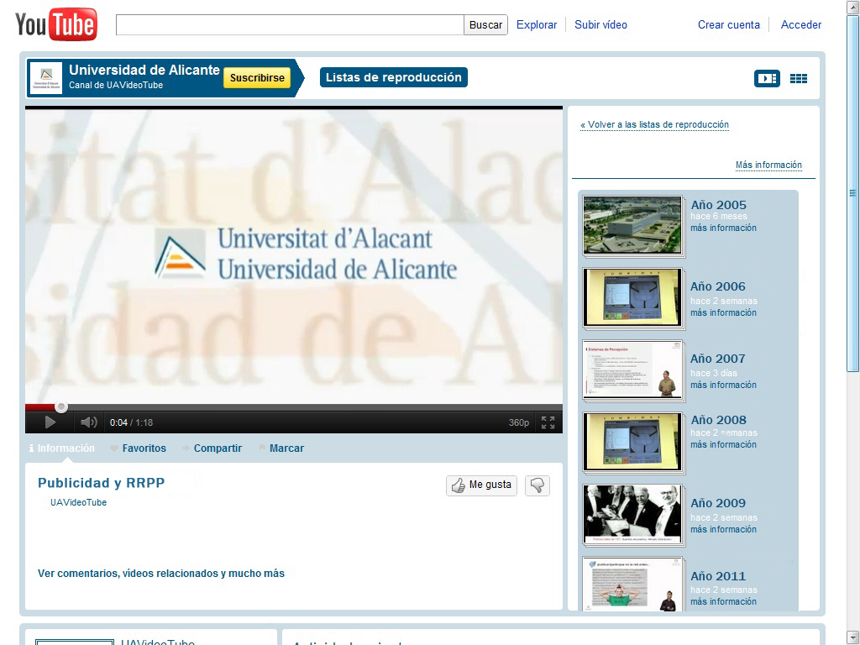Click the thumbs-down dislike button
The width and height of the screenshot is (860, 645).
(537, 485)
